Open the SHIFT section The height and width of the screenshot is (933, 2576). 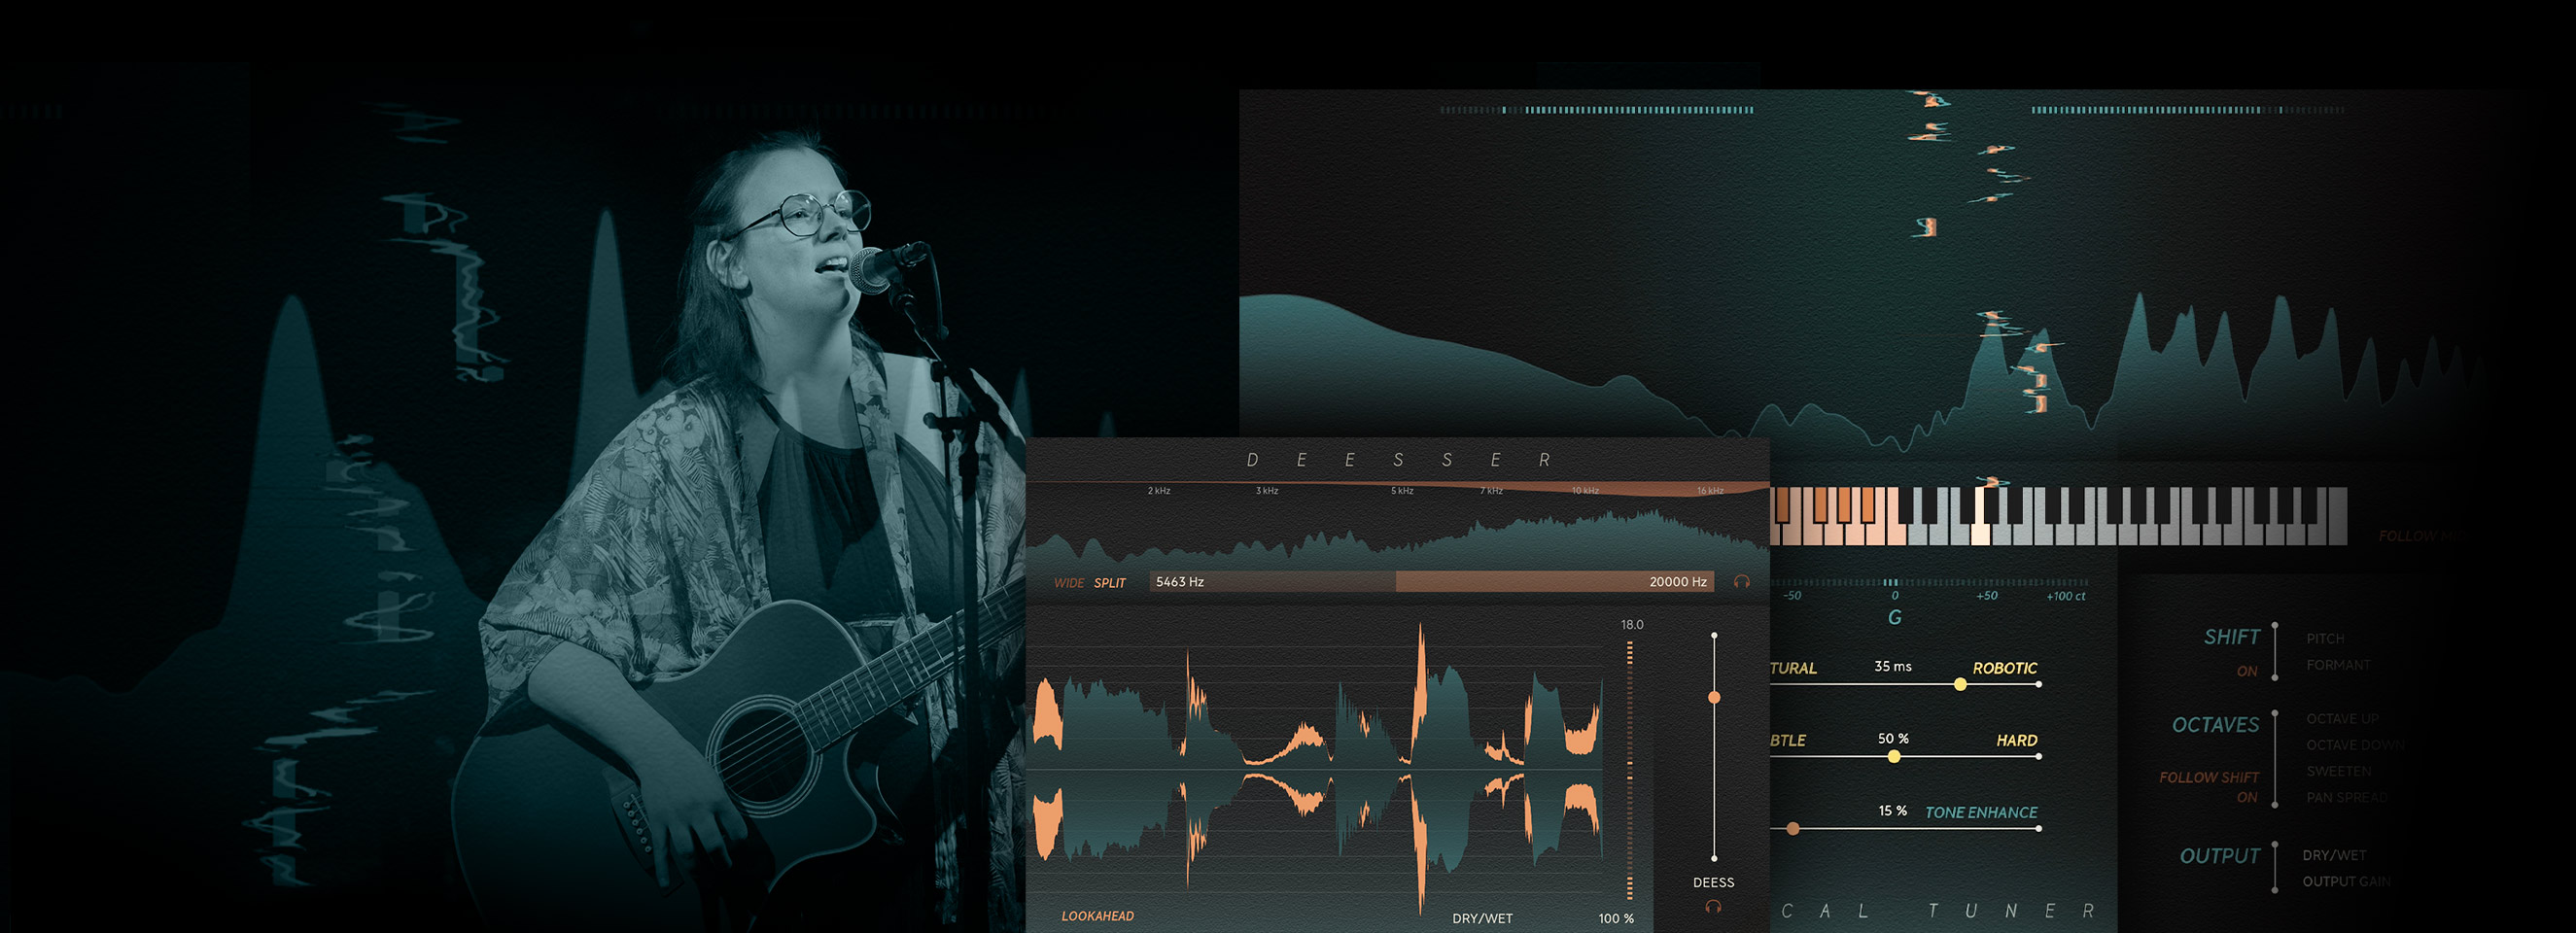point(2231,637)
